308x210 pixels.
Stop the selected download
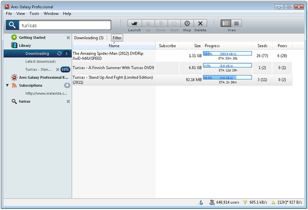click(x=187, y=24)
